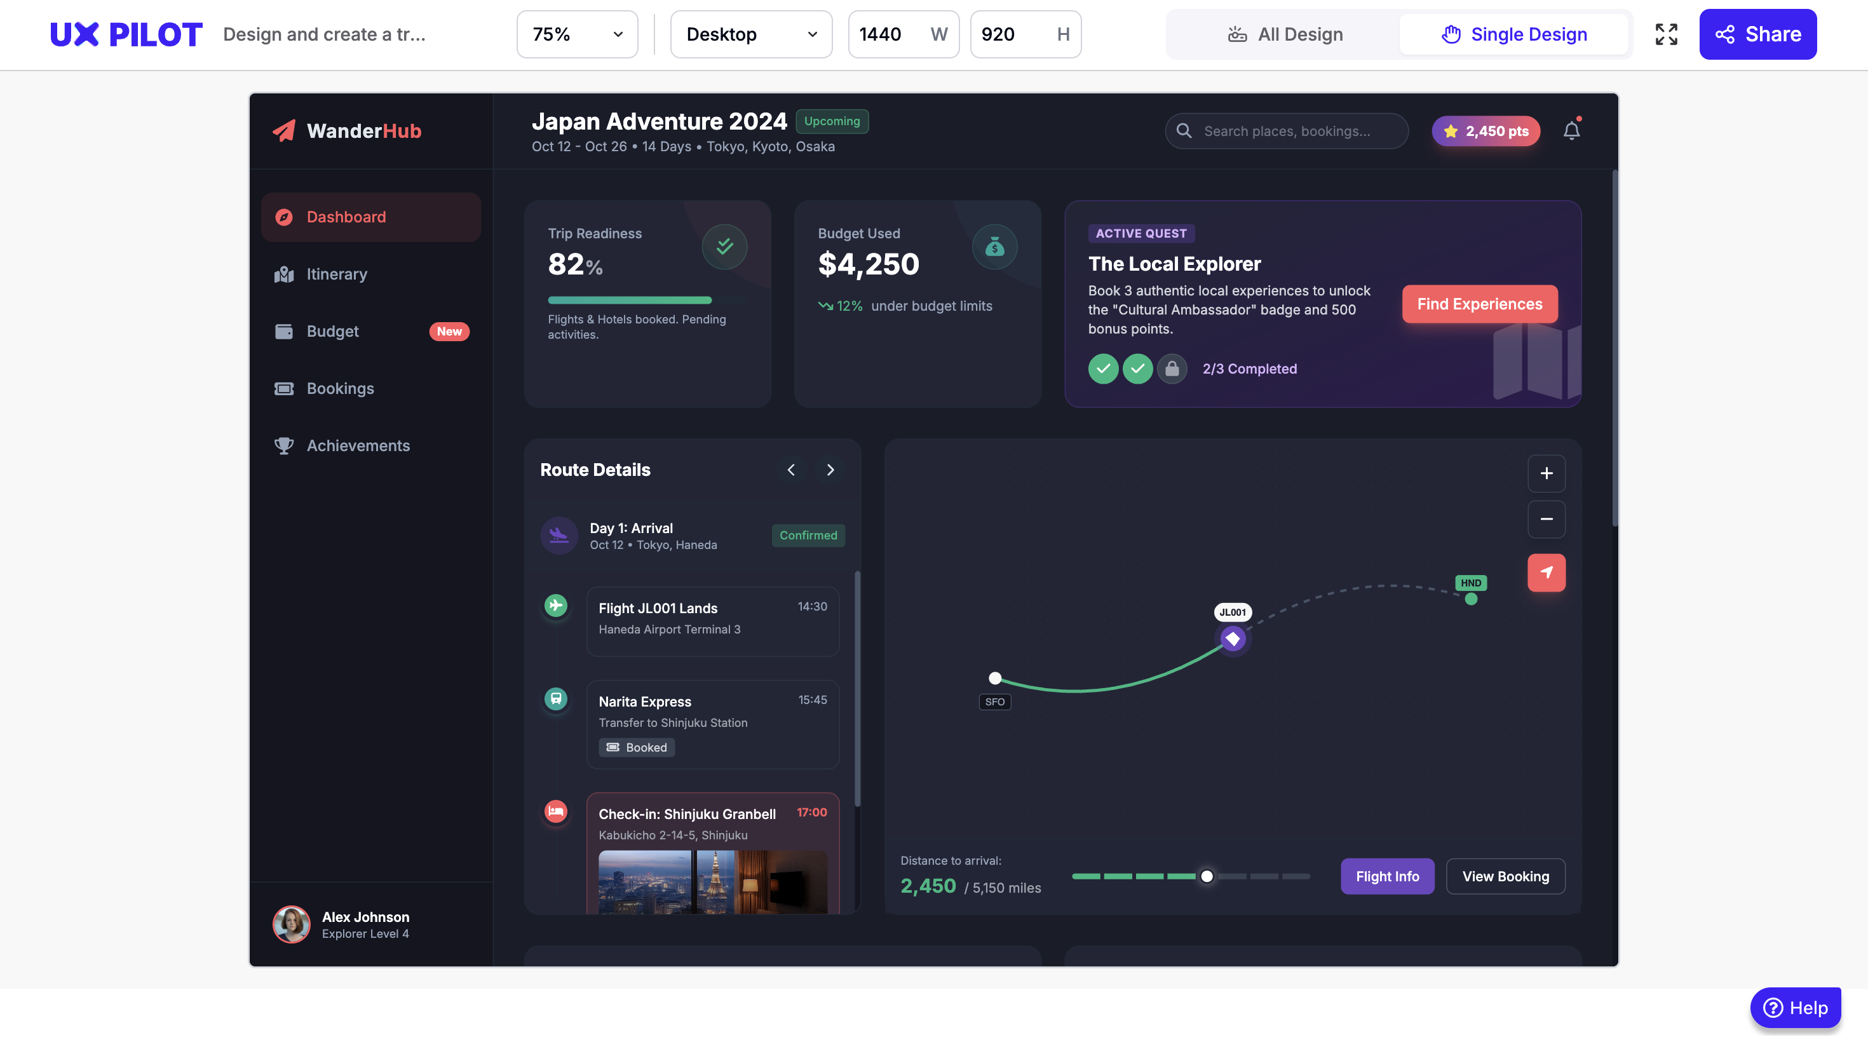1868x1056 pixels.
Task: Click the map zoom out minus button
Action: (x=1546, y=519)
